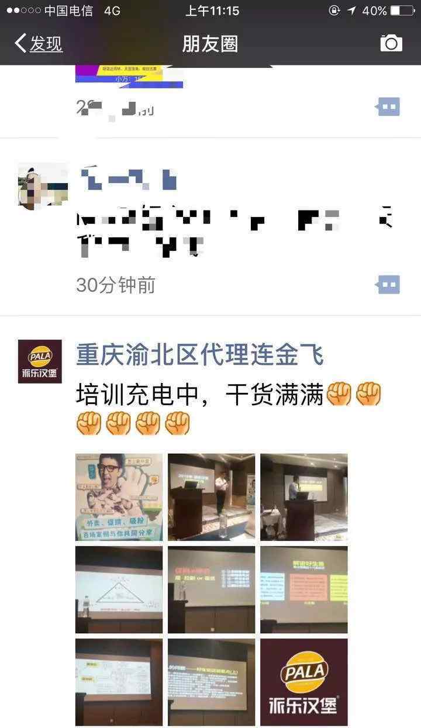Viewport: 421px width, 728px height.
Task: Tap the PALA 派乐汉堡 profile avatar
Action: click(40, 361)
